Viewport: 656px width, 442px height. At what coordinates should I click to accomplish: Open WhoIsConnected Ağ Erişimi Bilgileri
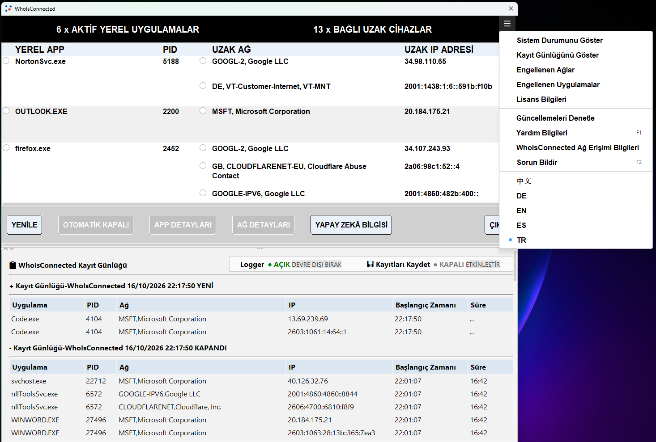point(576,147)
